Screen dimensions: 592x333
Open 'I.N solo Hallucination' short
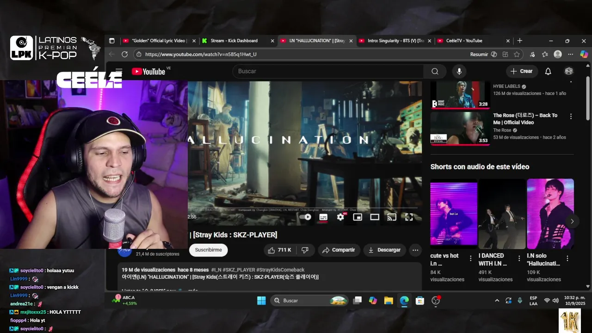tap(550, 213)
